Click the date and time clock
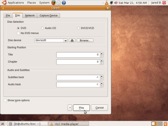The height and width of the screenshot is (126, 168). [x=133, y=3]
